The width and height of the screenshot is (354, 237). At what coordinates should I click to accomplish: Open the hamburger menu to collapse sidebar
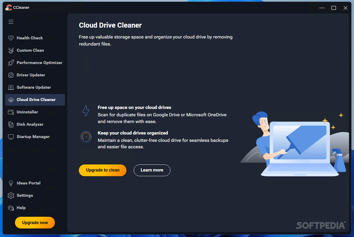click(11, 22)
